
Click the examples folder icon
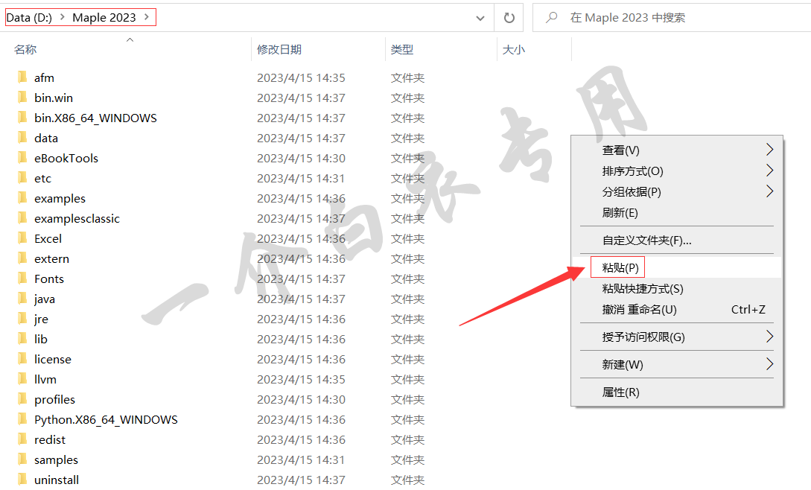[22, 199]
